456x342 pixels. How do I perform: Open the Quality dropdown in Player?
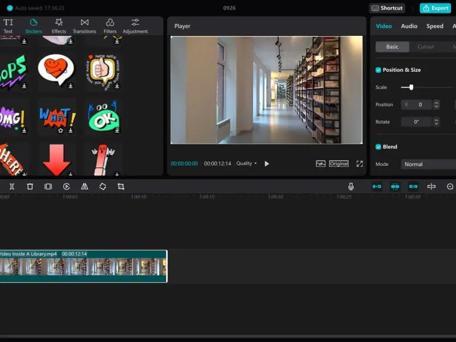[x=247, y=164]
